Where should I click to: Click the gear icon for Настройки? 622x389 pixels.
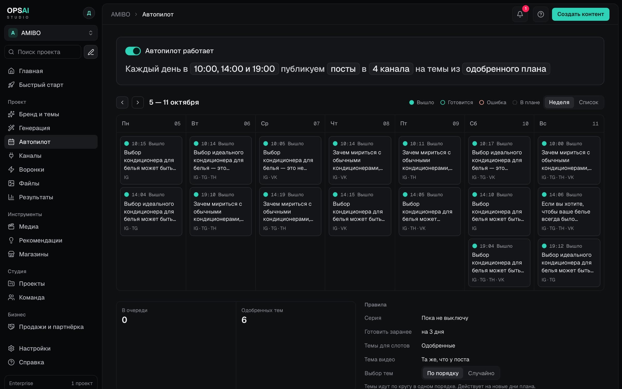click(x=11, y=348)
